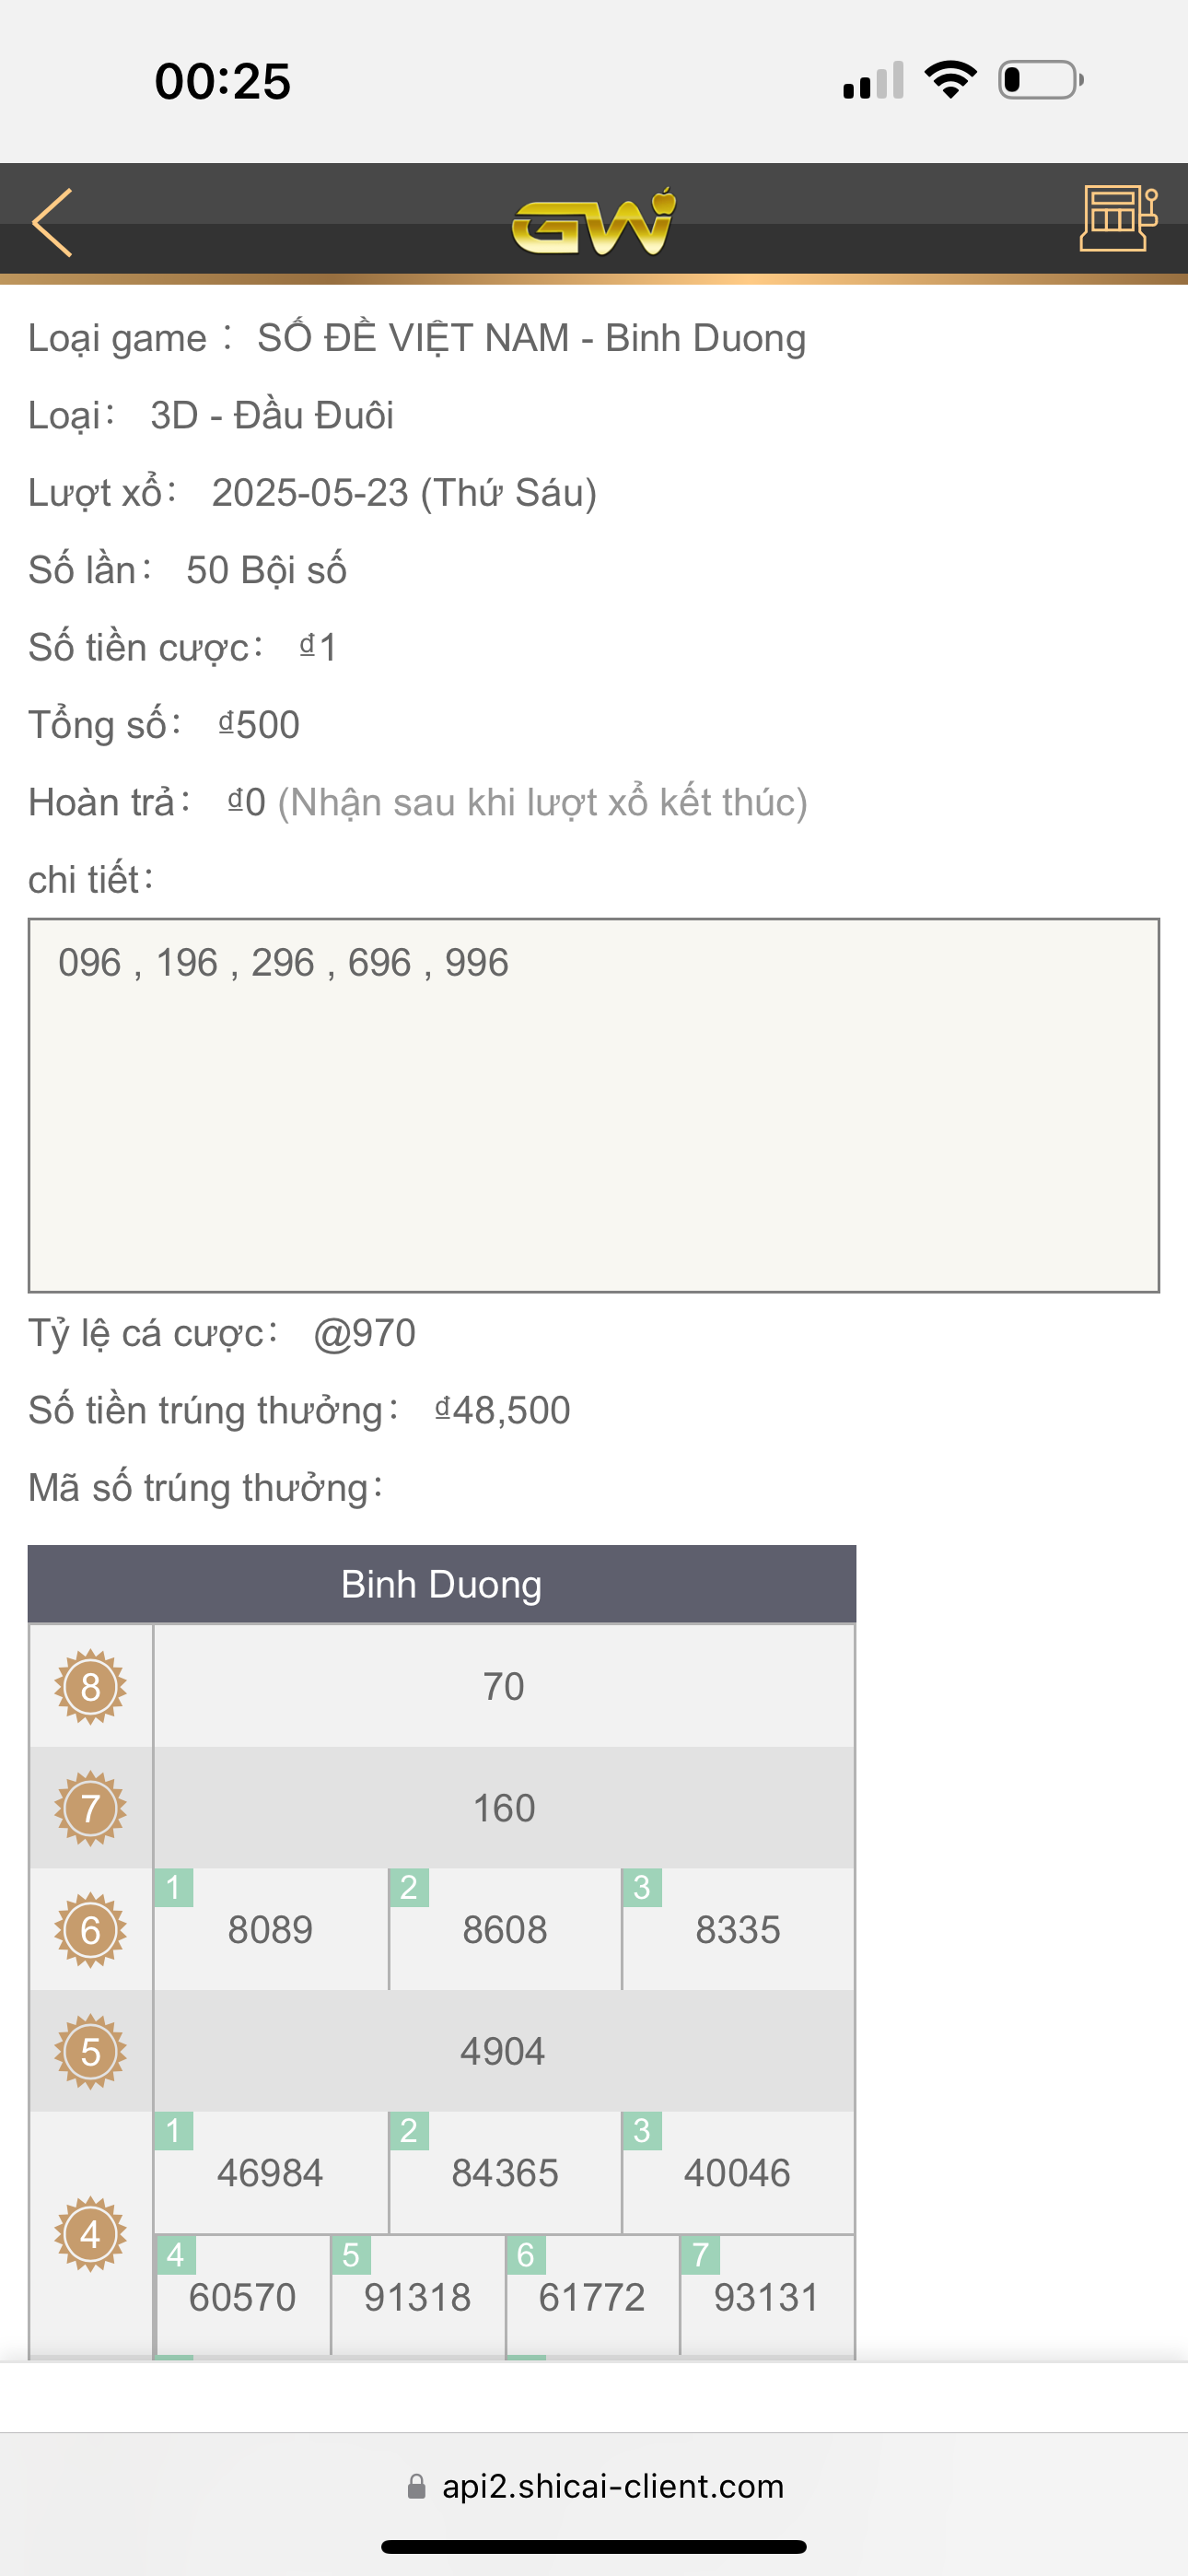Screen dimensions: 1188x2576
Task: Tap the back arrow in header
Action: point(53,222)
